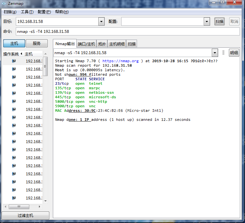Switch to the 主机明细 tab
Screen dimensions: 245x223
[117, 44]
